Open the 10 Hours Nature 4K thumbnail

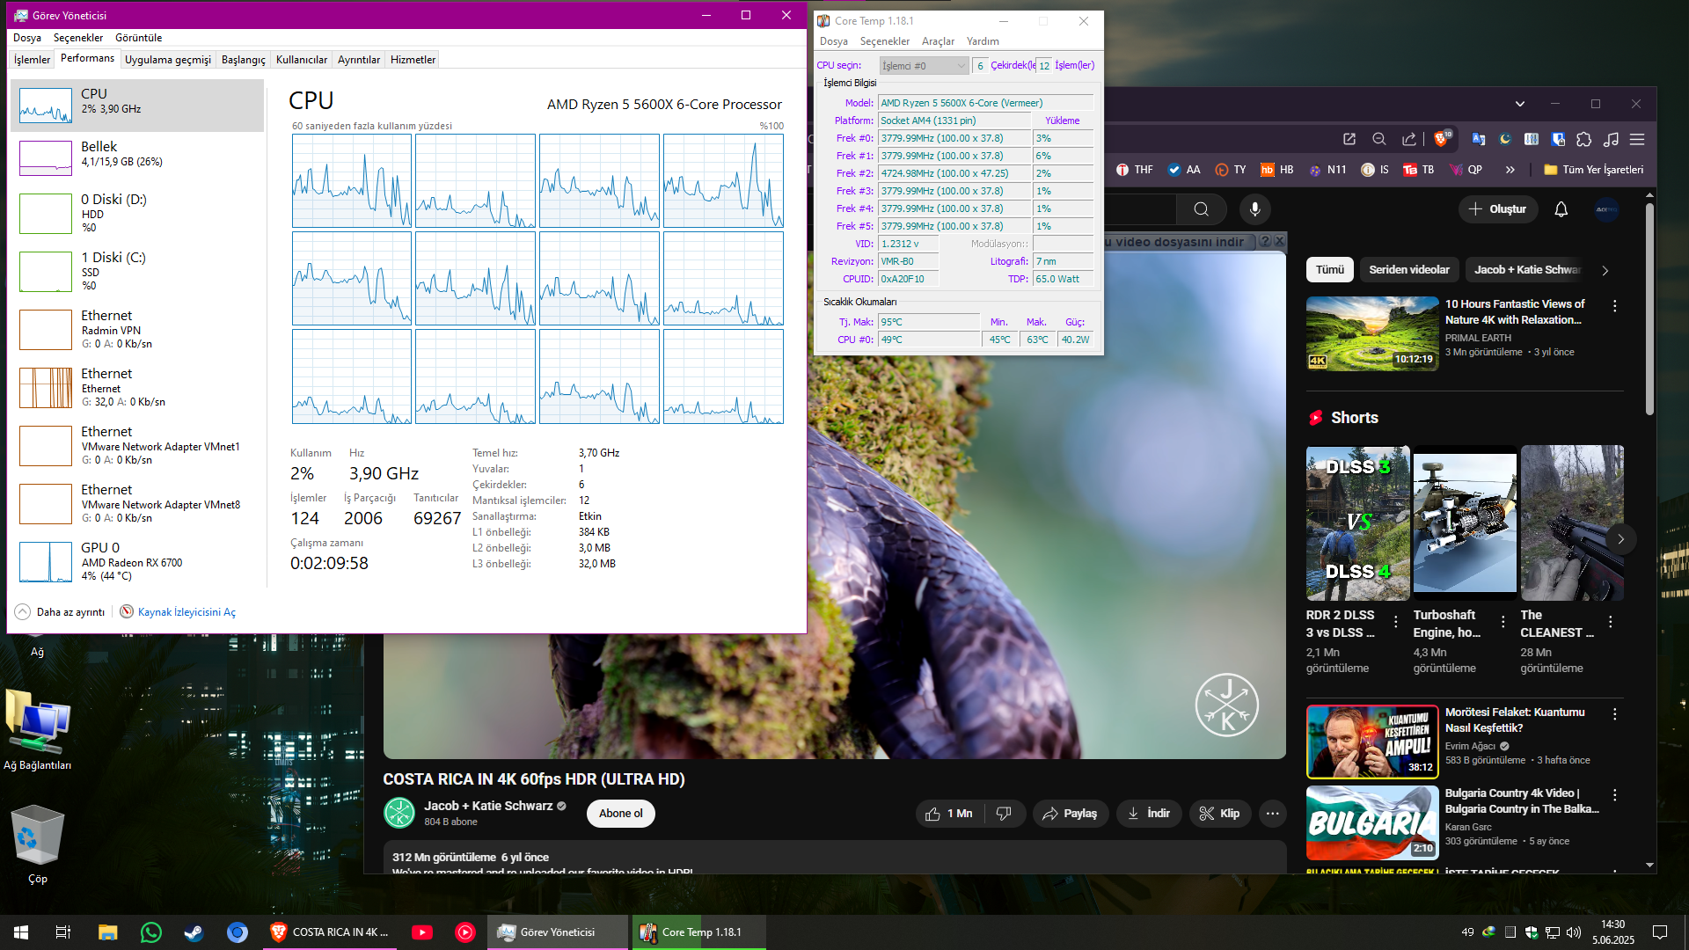1371,333
